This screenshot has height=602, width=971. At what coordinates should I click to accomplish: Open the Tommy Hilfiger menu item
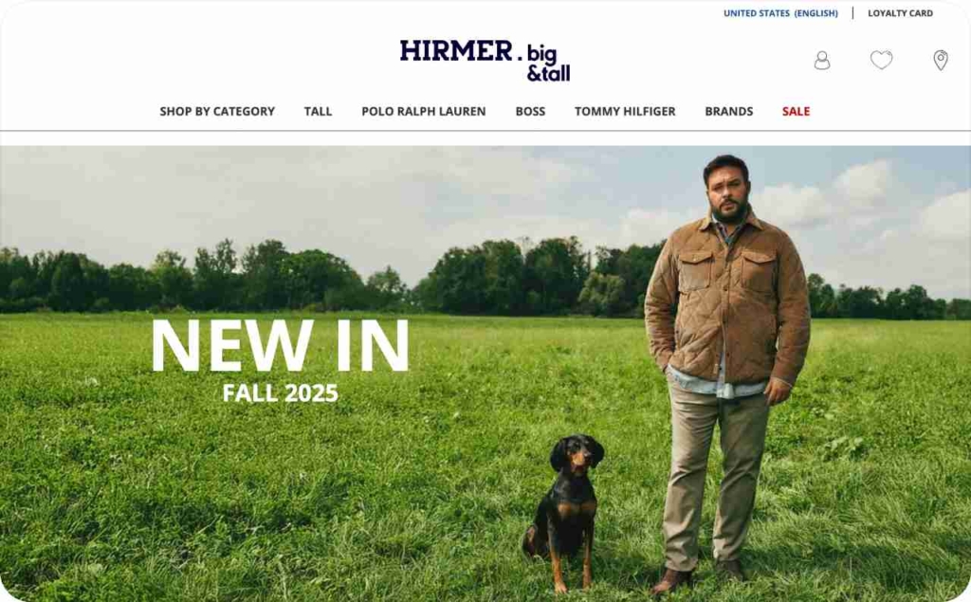coord(625,112)
